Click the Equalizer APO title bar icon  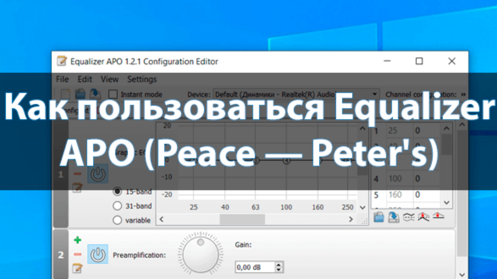[x=61, y=61]
